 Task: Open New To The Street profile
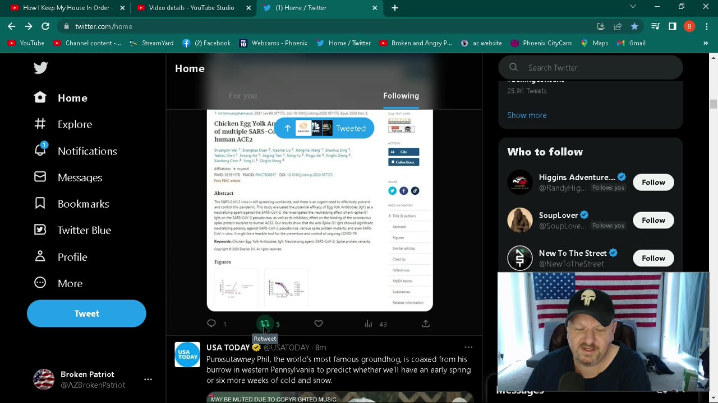click(x=573, y=253)
